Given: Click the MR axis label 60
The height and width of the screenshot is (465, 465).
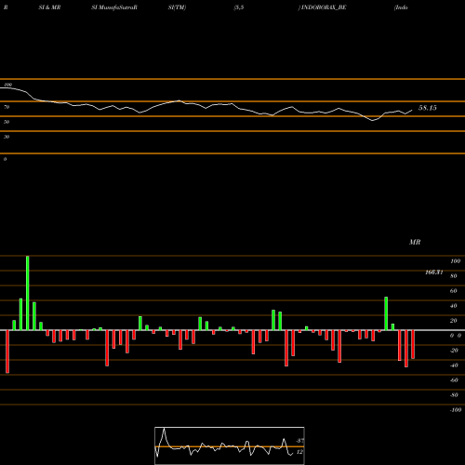Looking at the screenshot, I should (454, 291).
